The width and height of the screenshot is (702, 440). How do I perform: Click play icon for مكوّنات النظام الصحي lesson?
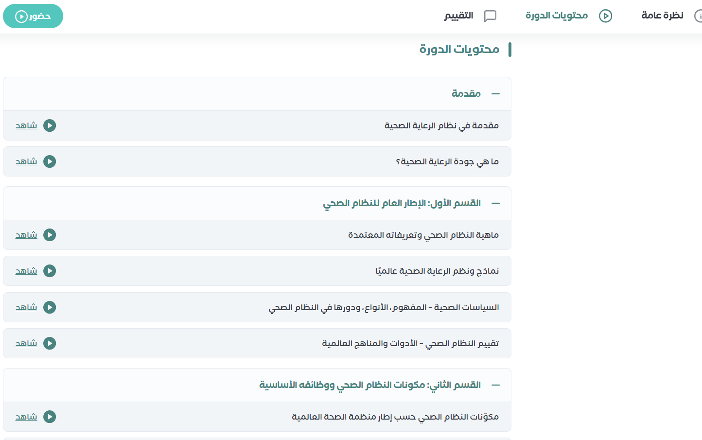50,417
